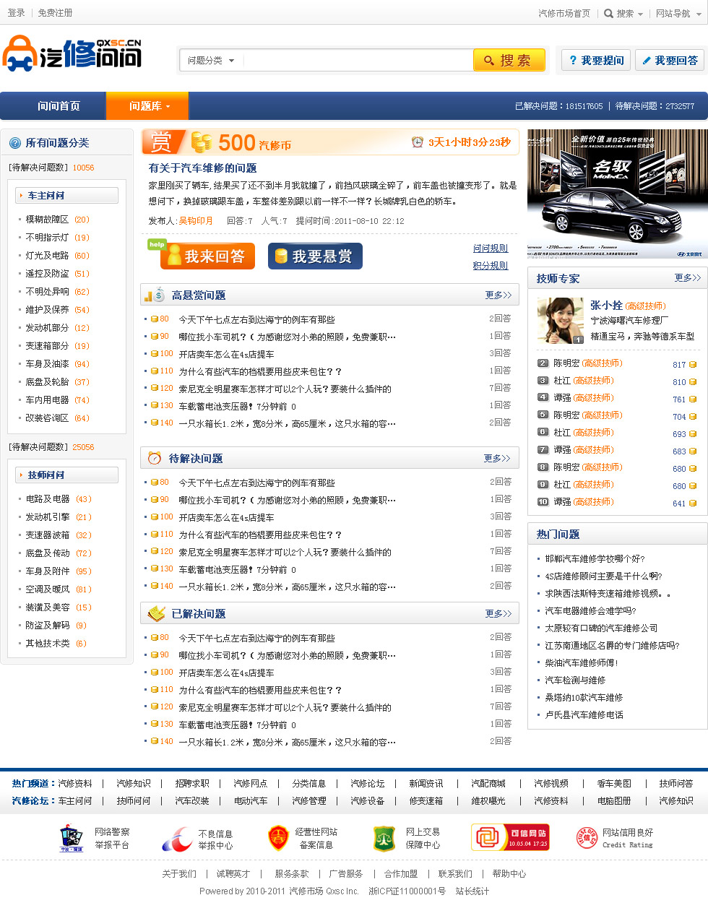This screenshot has width=708, height=908.
Task: Click the 汽修问问 site logo
Action: tap(72, 54)
